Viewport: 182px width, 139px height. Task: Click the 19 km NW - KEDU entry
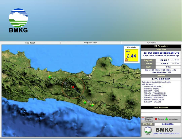(151, 91)
